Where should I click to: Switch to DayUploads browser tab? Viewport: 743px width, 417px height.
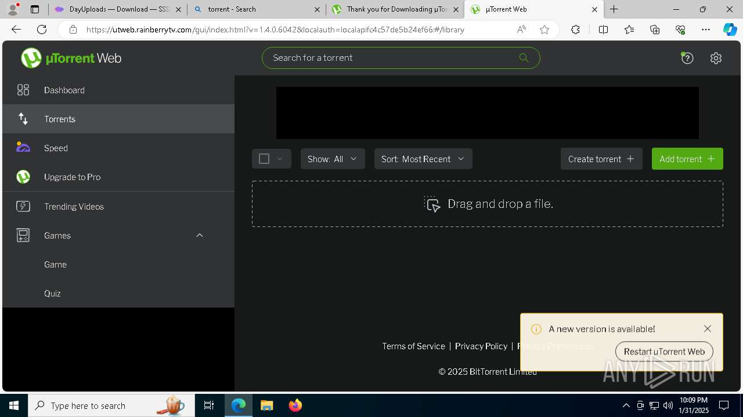[118, 9]
